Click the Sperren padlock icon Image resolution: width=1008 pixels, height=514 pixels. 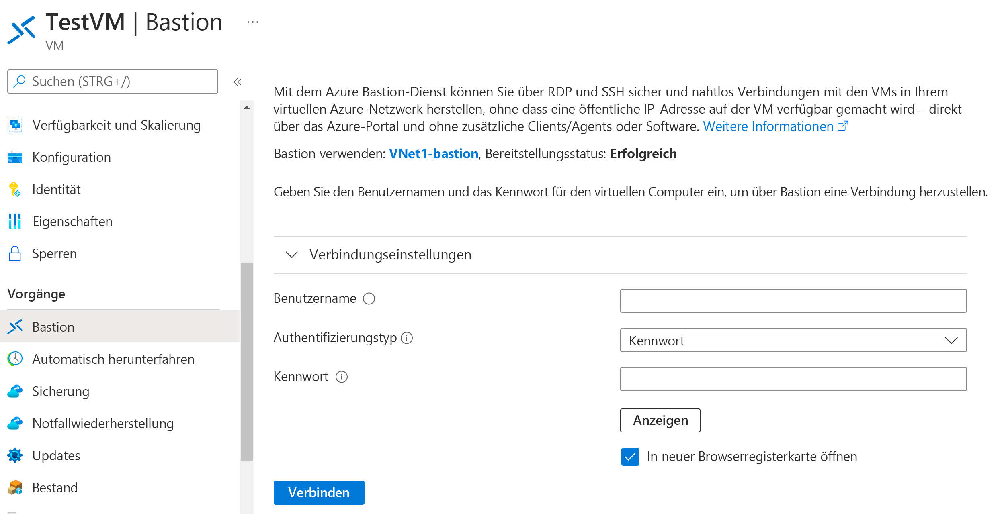click(15, 253)
